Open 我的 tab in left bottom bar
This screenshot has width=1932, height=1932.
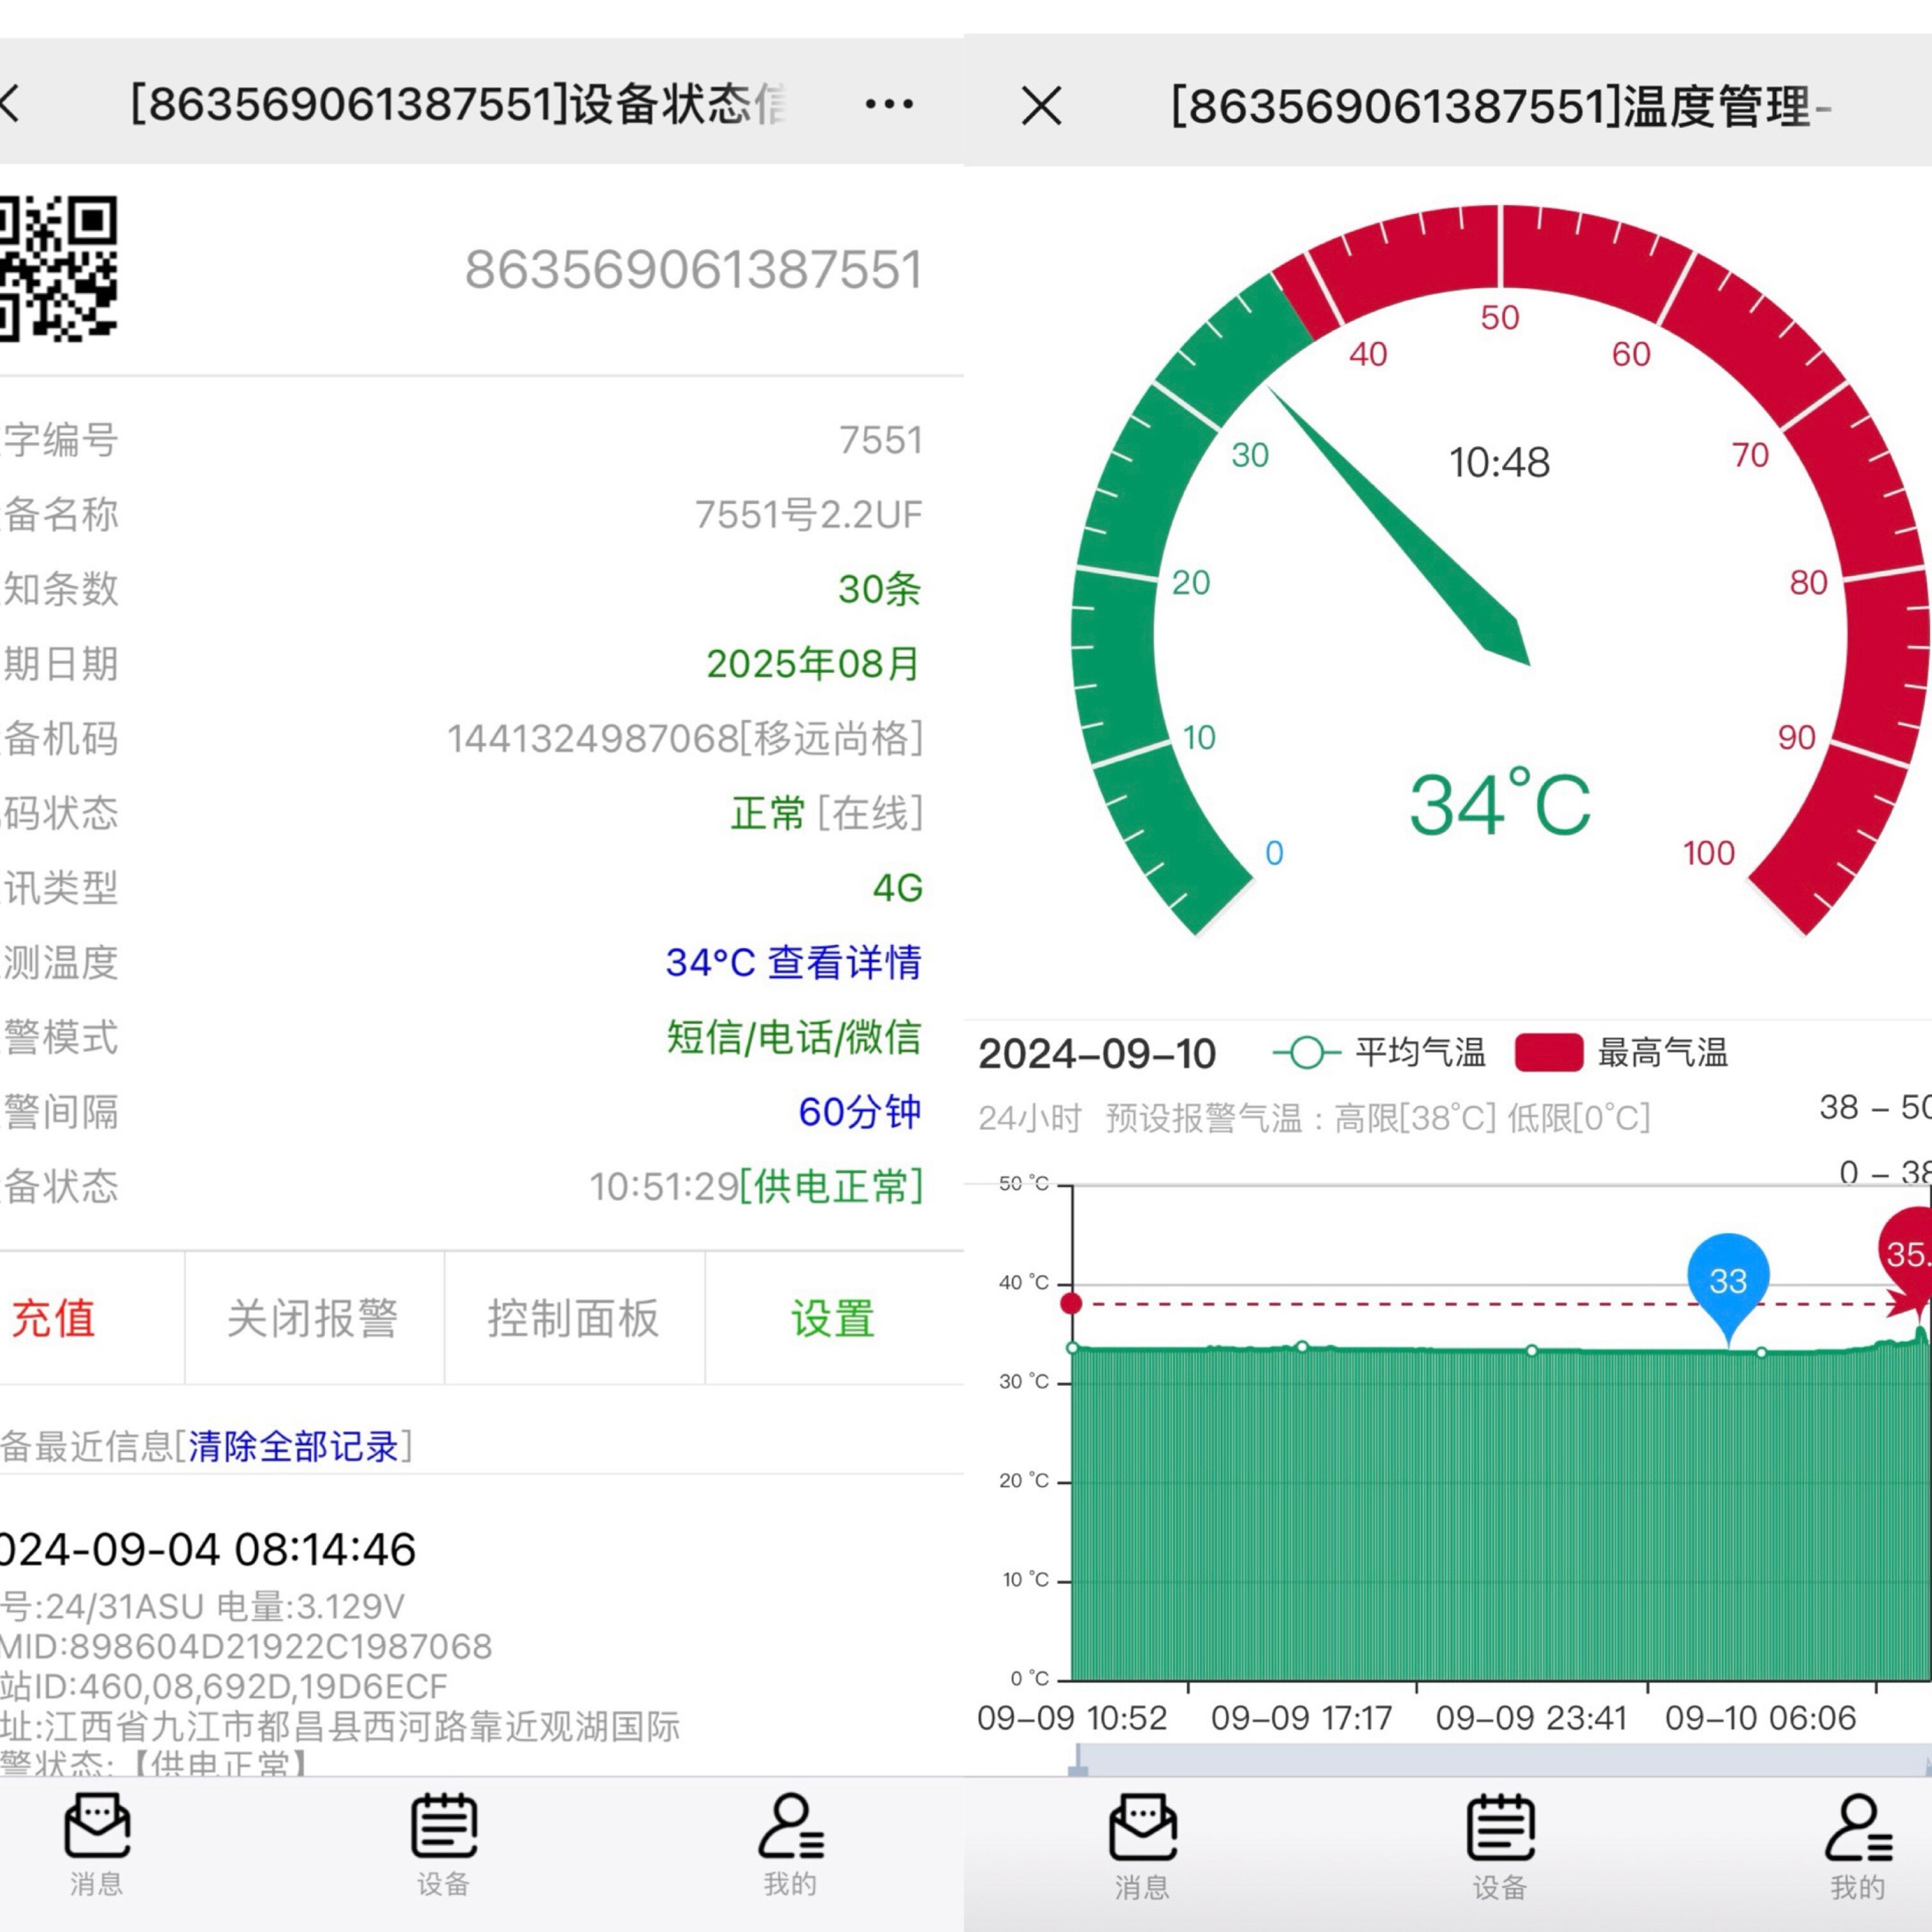[x=790, y=1845]
